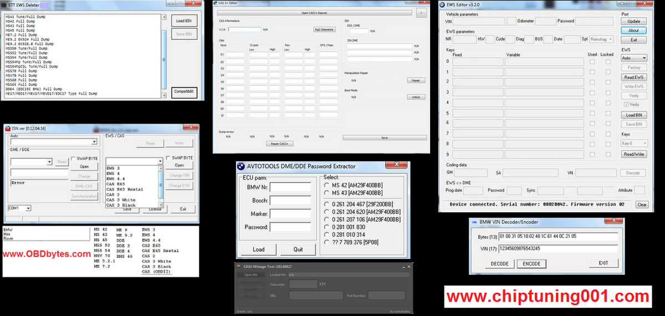Choose CAS E65 Restal in the open EWS / CAS dropdown
This screenshot has width=665, height=316.
[x=125, y=189]
